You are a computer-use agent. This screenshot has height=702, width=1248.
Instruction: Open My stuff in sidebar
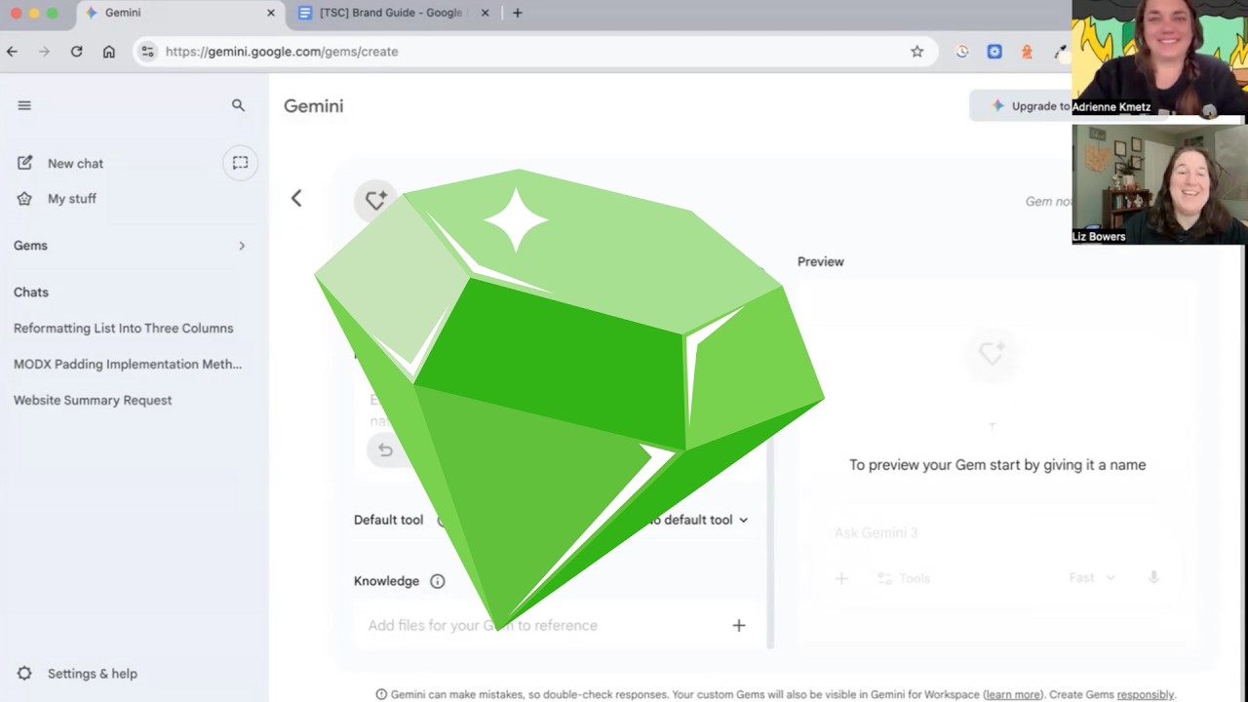71,198
